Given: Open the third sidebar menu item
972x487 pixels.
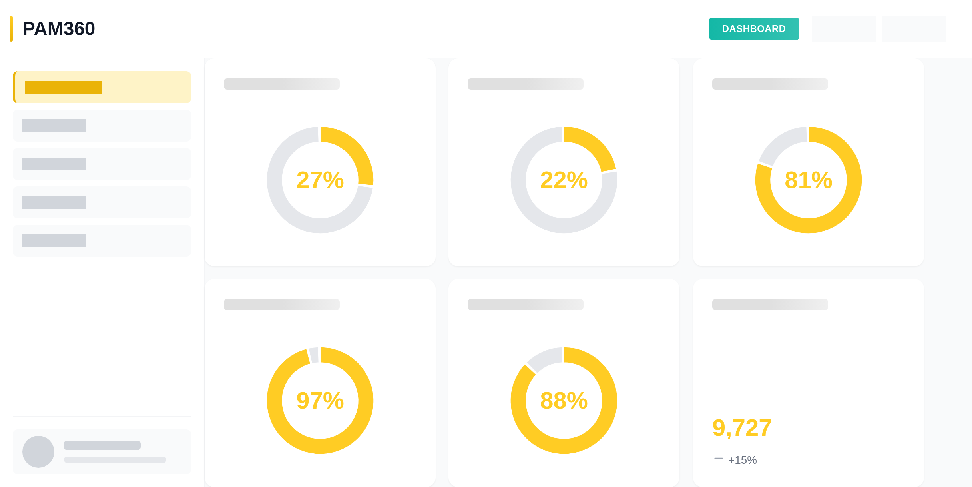Looking at the screenshot, I should coord(102,164).
